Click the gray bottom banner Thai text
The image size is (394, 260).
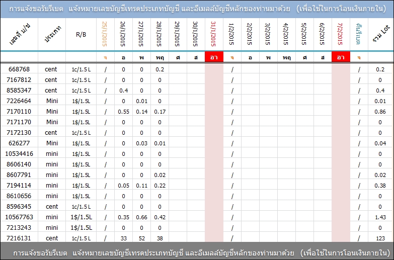coord(201,252)
